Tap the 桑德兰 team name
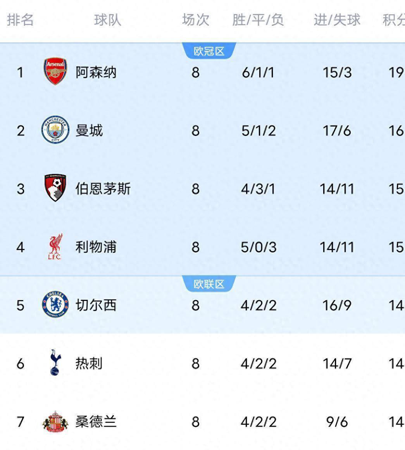 (x=96, y=422)
